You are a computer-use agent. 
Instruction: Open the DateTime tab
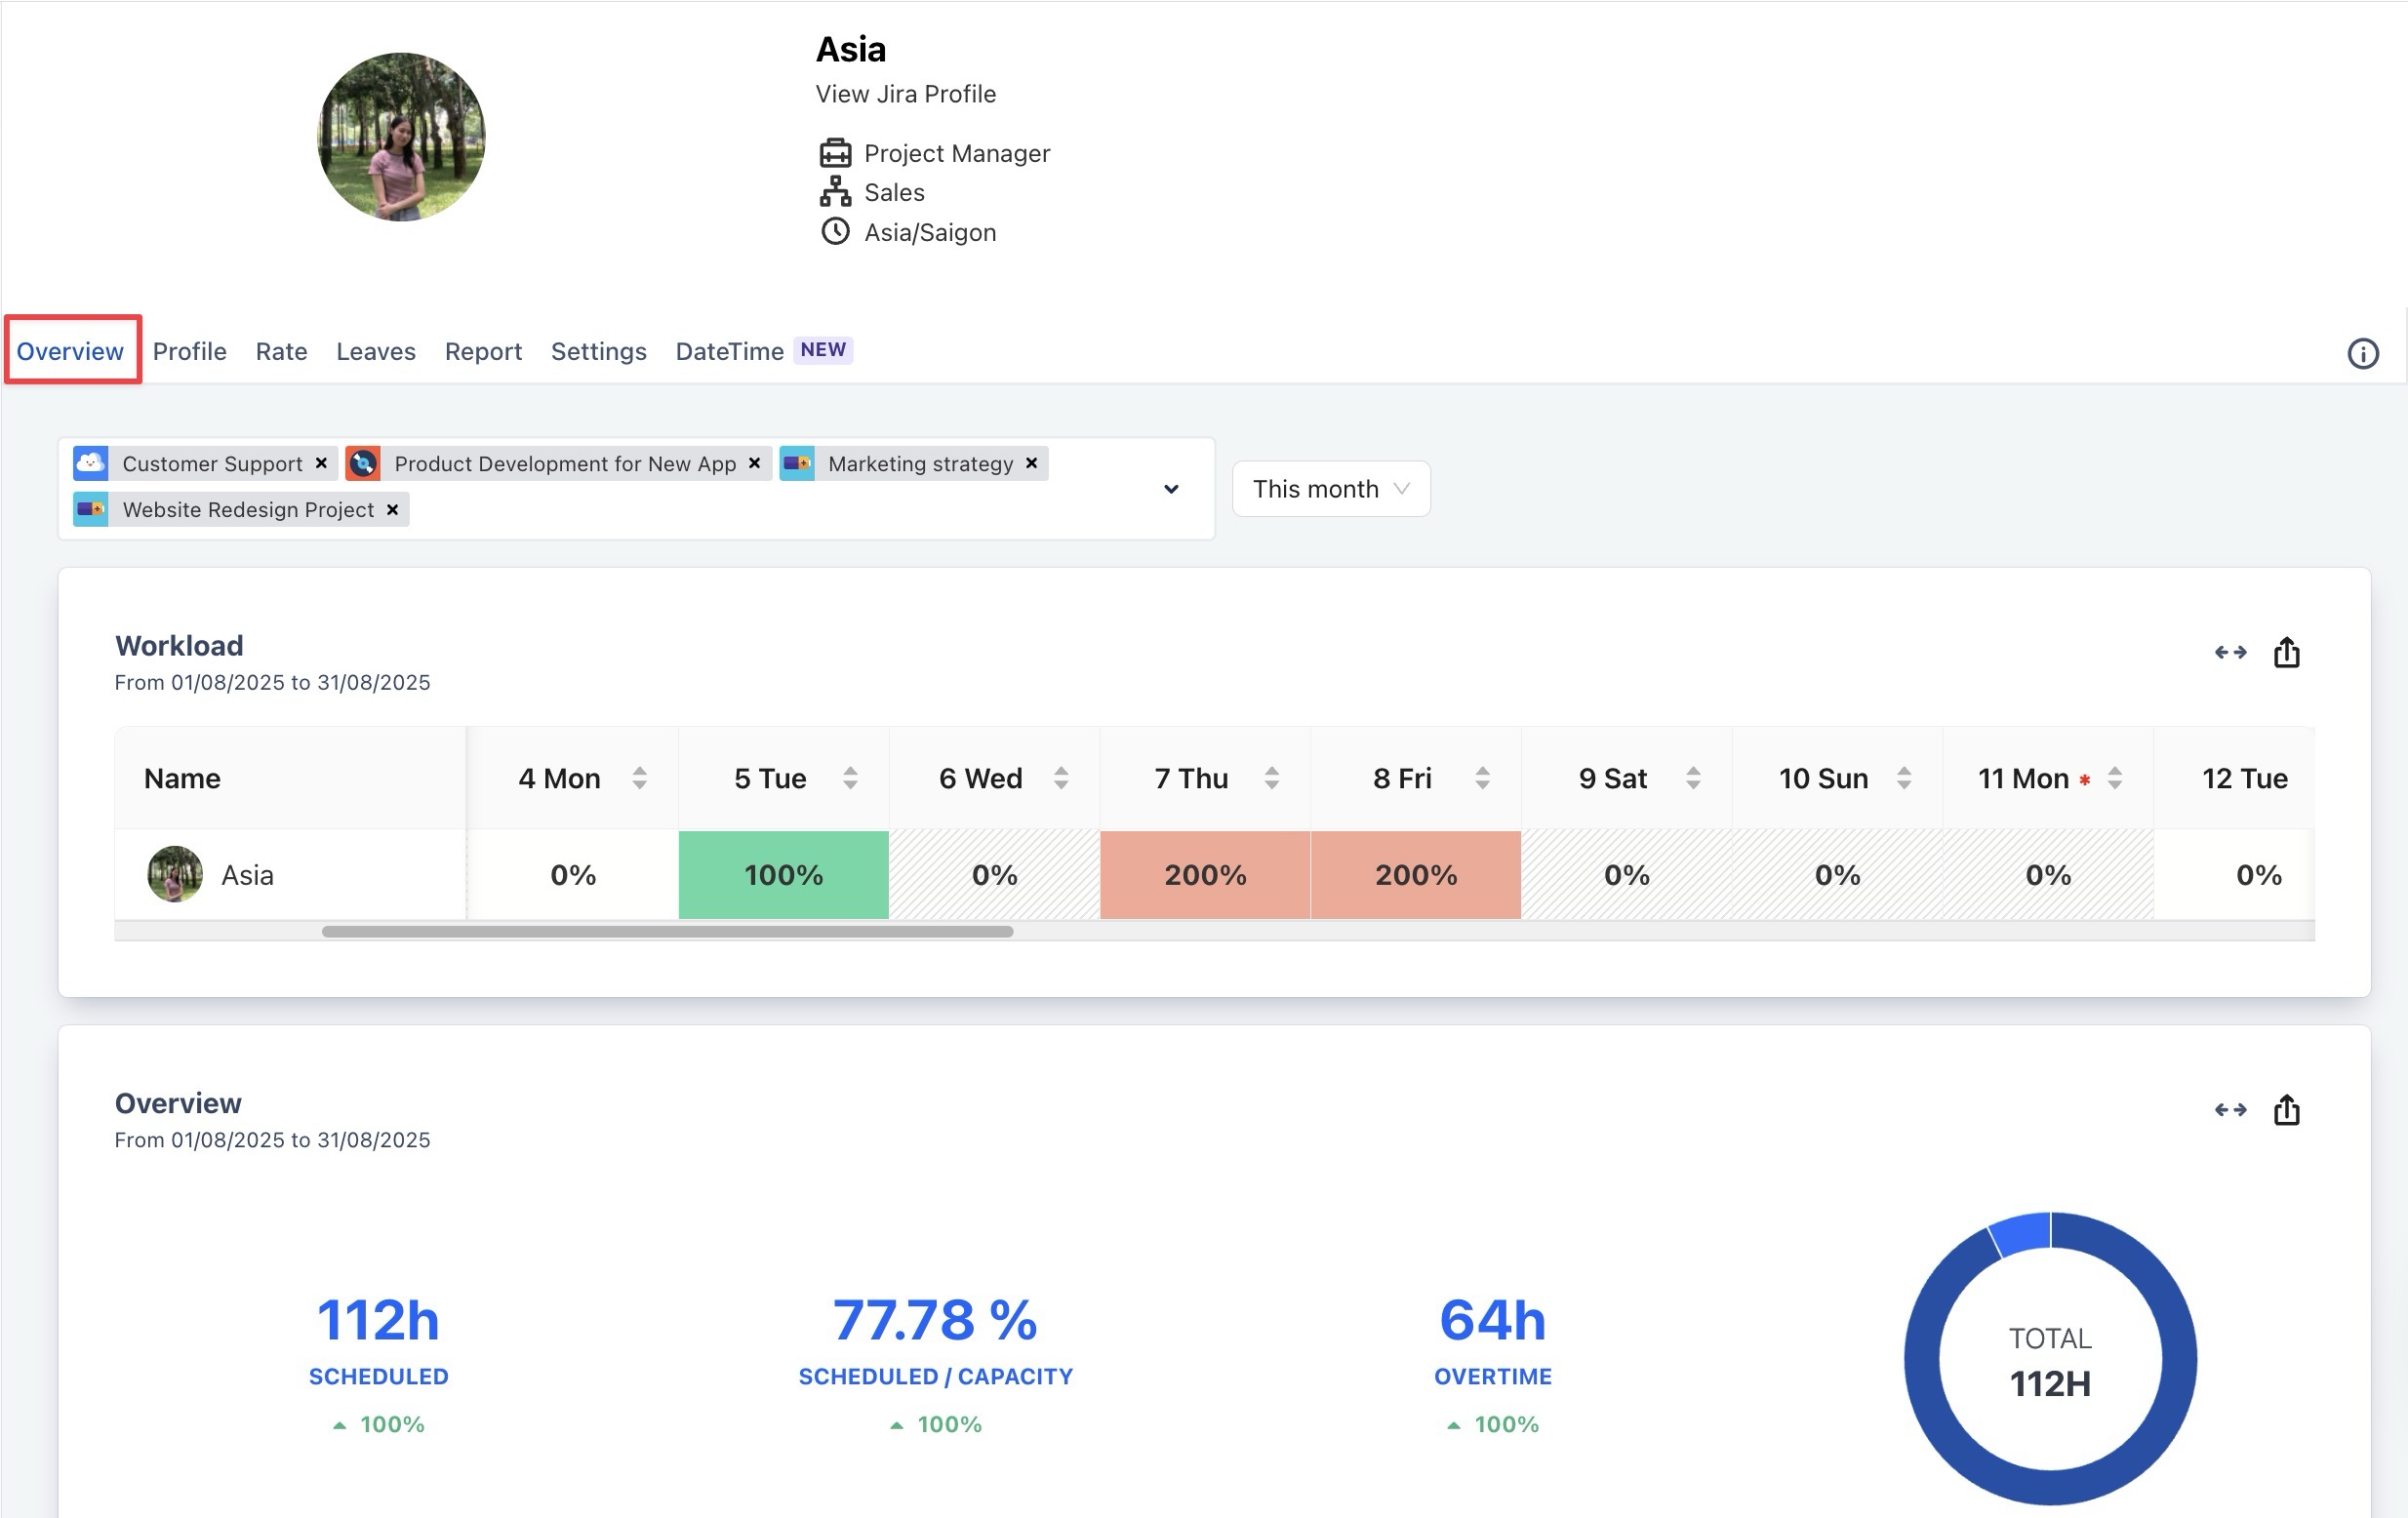pyautogui.click(x=729, y=351)
